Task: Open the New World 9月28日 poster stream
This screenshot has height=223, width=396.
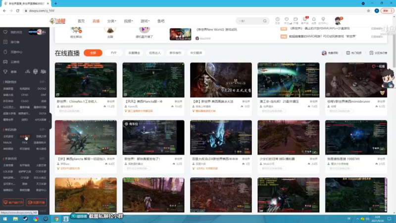Action: (221, 80)
